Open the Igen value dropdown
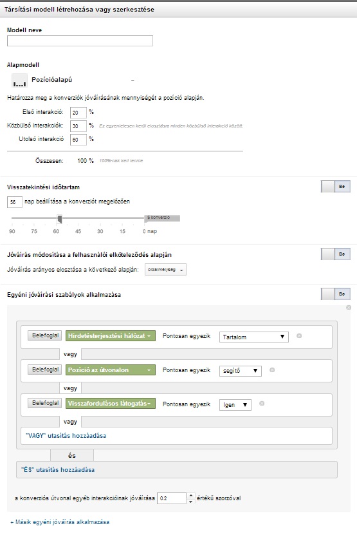Viewport: 357px width, 535px height. click(x=235, y=405)
